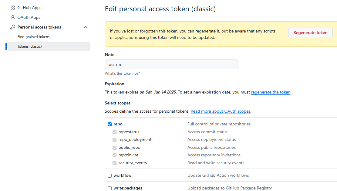
Task: Go to Fine-grained tokens
Action: [34, 37]
